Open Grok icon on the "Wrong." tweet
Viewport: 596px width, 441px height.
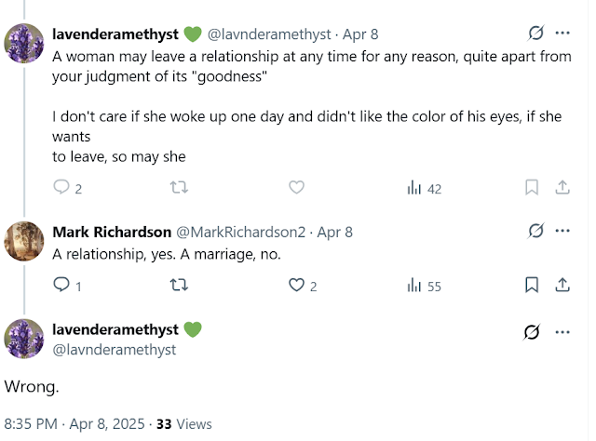pyautogui.click(x=532, y=332)
